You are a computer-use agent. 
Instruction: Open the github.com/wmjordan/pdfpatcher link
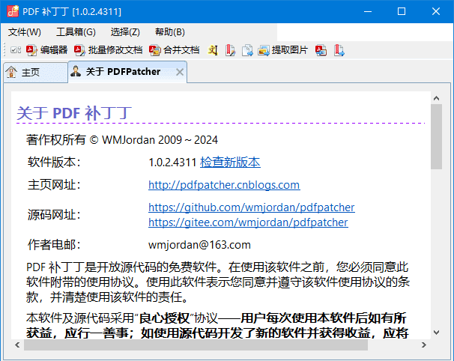pyautogui.click(x=251, y=207)
